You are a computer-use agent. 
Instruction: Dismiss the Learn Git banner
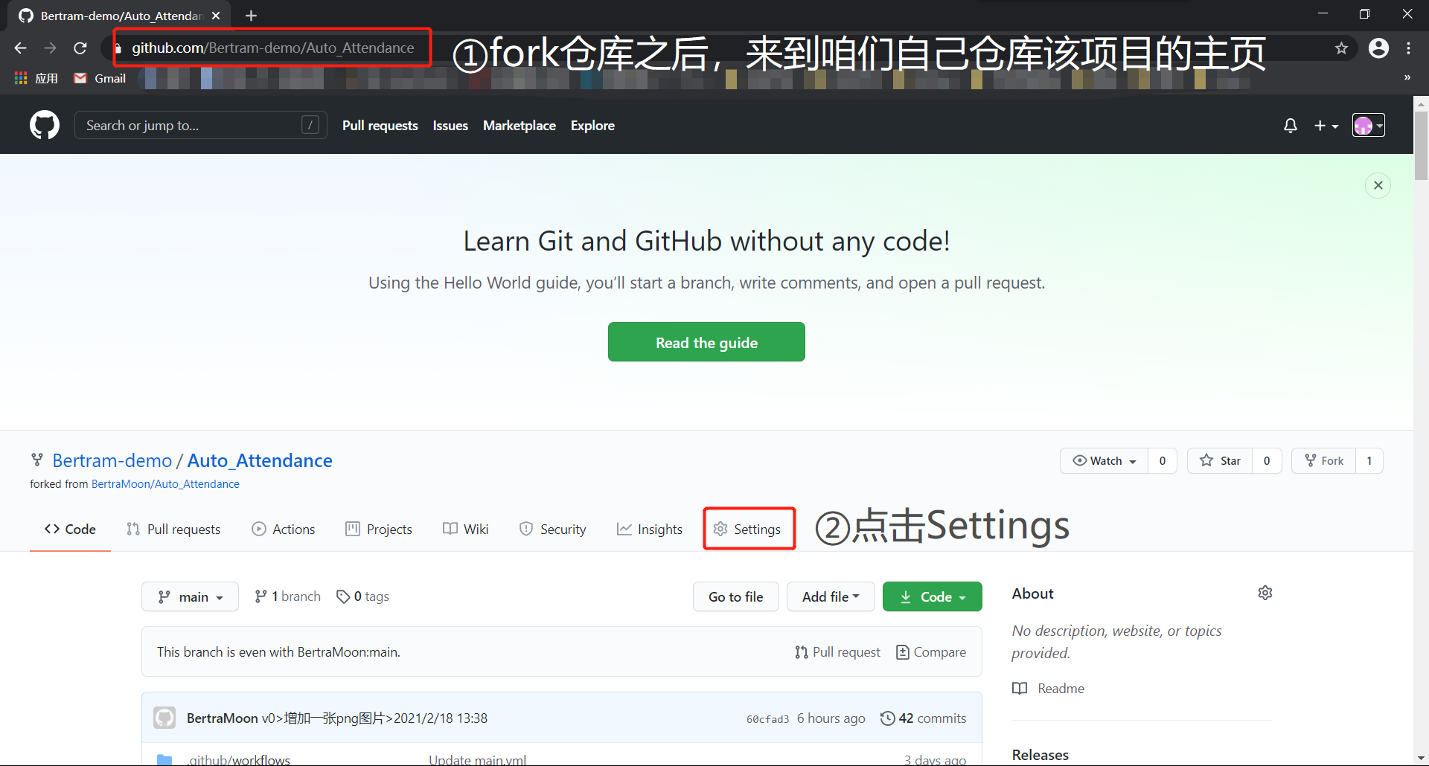(x=1378, y=185)
